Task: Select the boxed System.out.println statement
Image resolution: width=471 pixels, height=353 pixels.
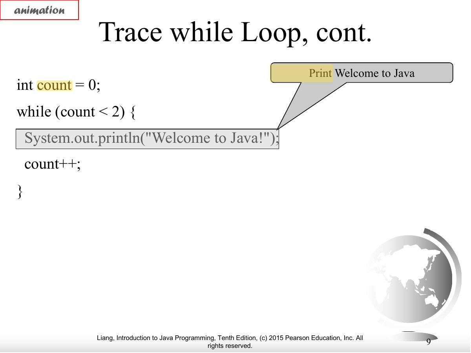Action: 147,139
